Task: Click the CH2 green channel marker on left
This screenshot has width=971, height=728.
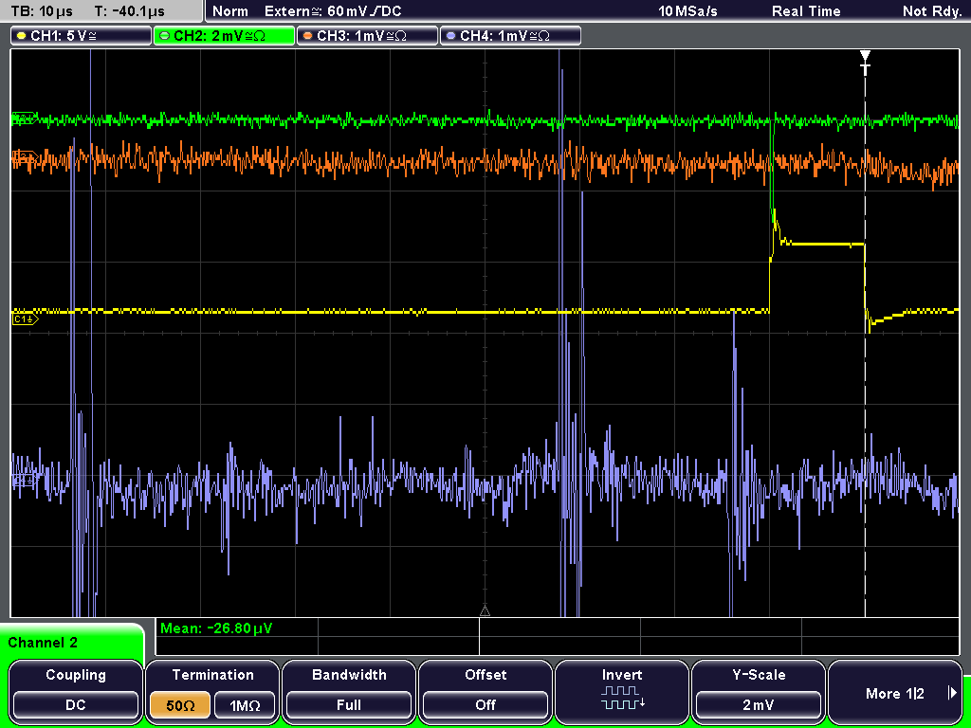Action: [25, 118]
